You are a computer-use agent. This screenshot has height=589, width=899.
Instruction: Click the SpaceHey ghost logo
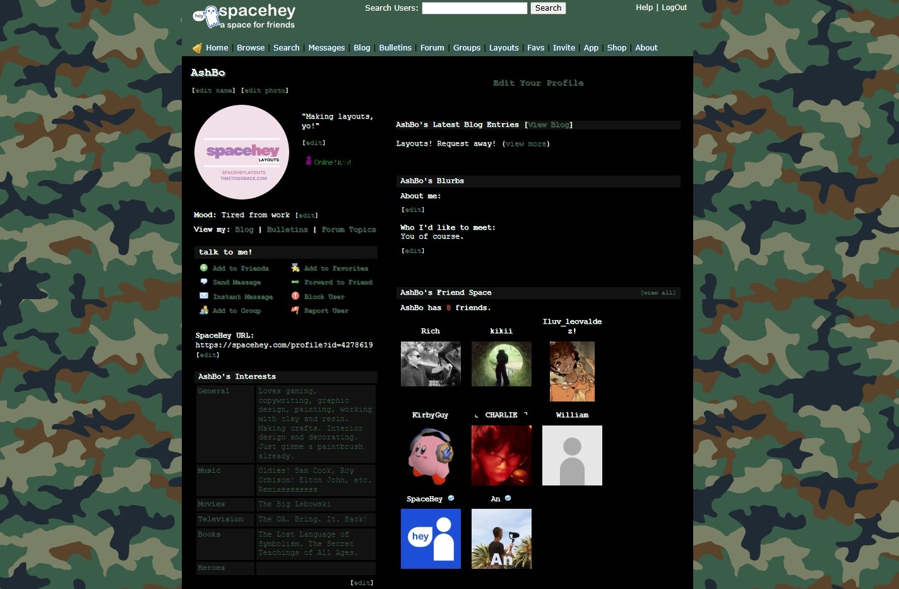pyautogui.click(x=205, y=16)
